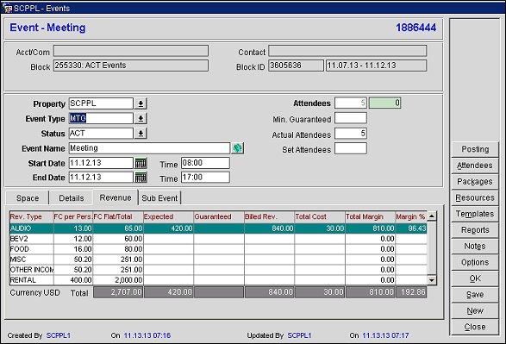Screen dimensions: 506x344
Task: Click the Acct/Com input field
Action: (x=131, y=51)
